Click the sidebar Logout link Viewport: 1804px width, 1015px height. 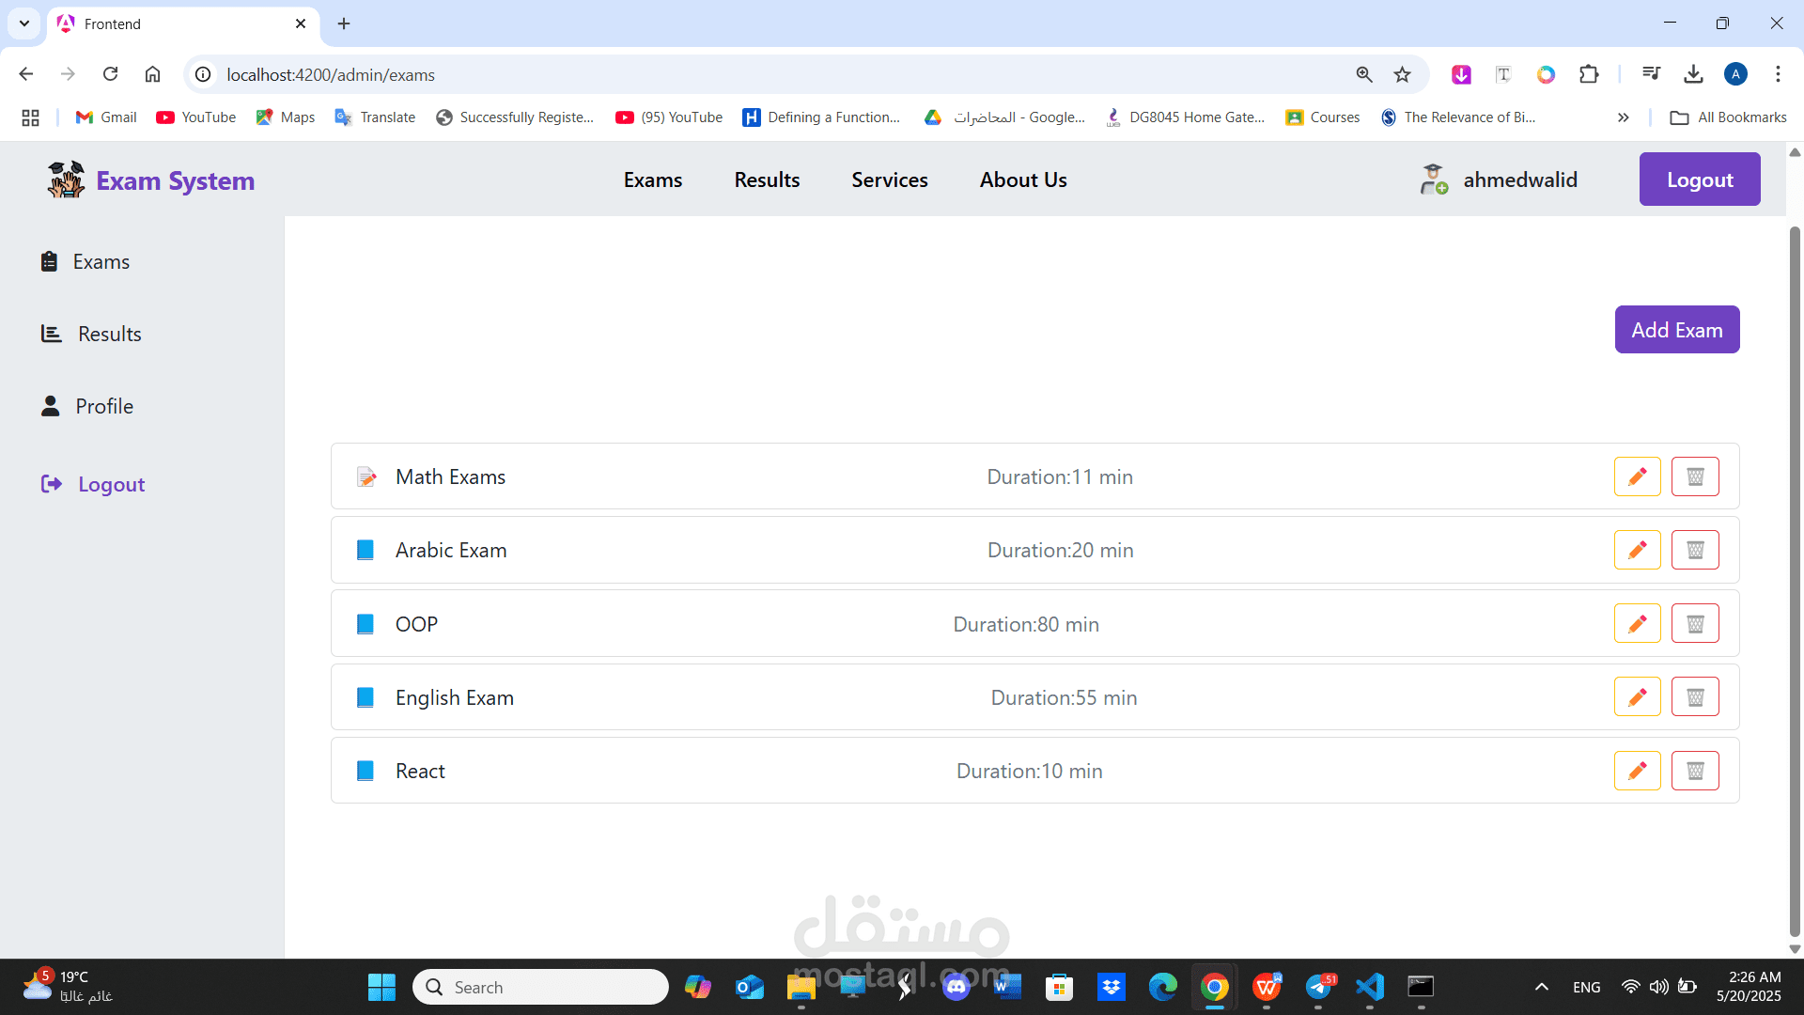tap(111, 484)
